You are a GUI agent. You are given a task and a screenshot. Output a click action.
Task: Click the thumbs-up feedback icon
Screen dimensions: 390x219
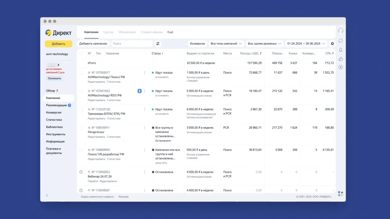click(341, 59)
